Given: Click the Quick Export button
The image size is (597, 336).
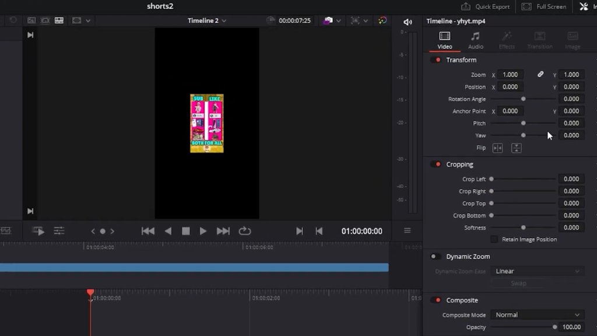Looking at the screenshot, I should 486,6.
